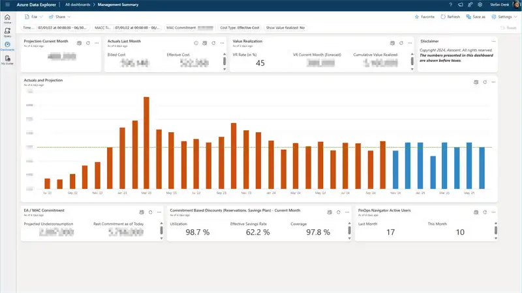Expand the Share dropdown
This screenshot has height=293, width=522.
click(x=60, y=16)
